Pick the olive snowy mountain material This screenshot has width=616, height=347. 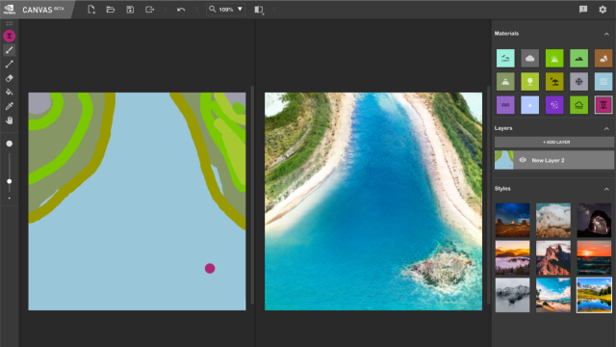pos(505,81)
